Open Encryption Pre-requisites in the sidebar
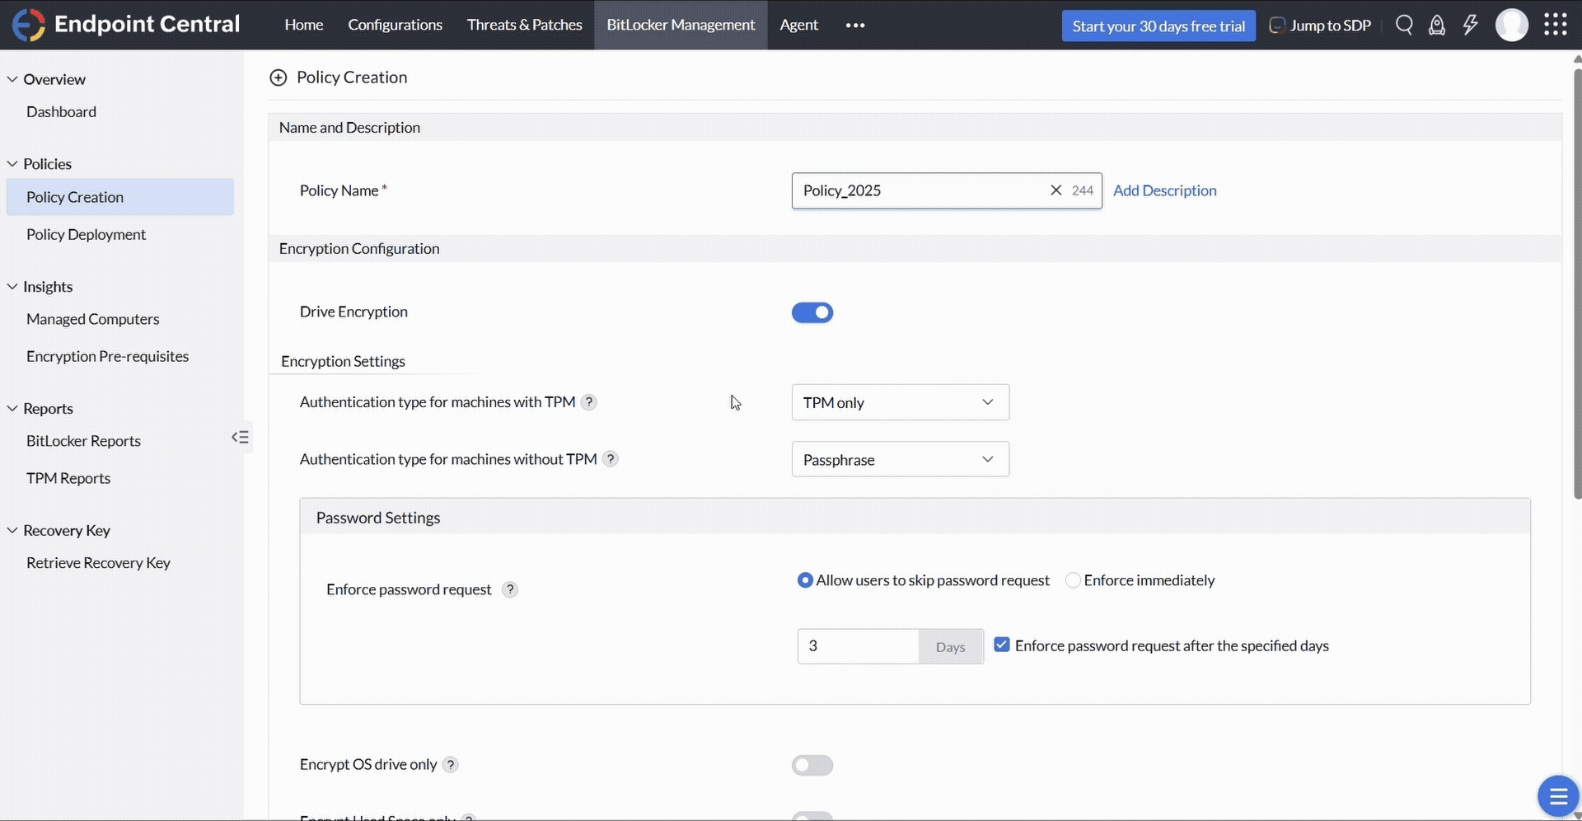Viewport: 1582px width, 821px height. coord(108,356)
